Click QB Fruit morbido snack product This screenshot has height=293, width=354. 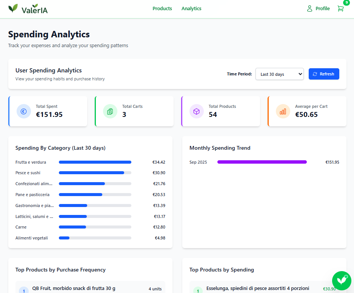point(74,288)
